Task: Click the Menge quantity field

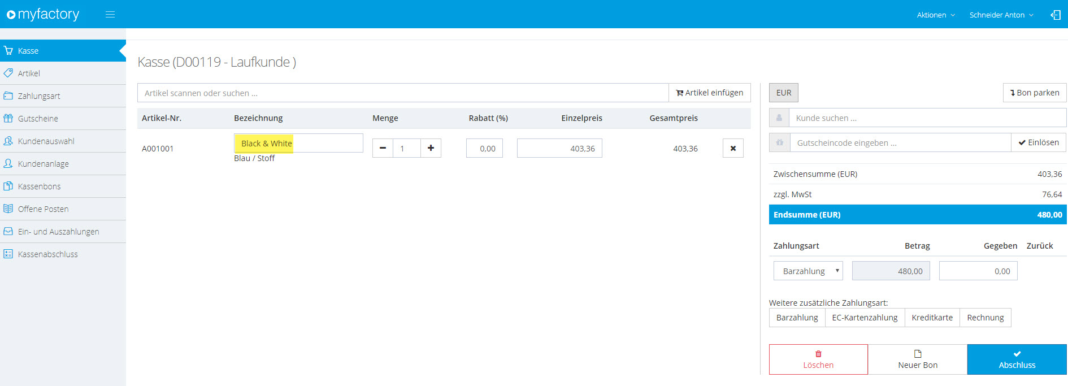Action: coord(407,148)
